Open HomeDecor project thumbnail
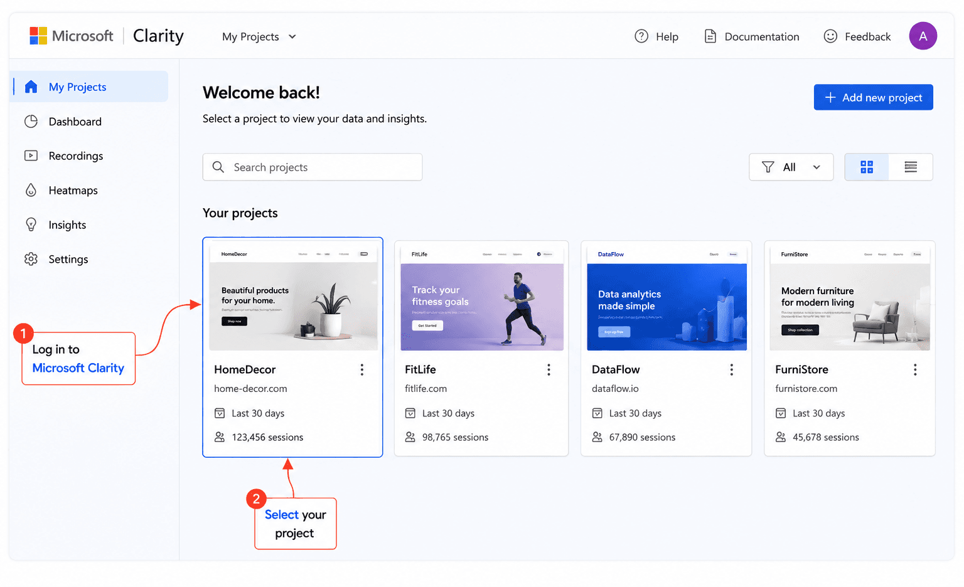The height and width of the screenshot is (587, 964). coord(293,297)
